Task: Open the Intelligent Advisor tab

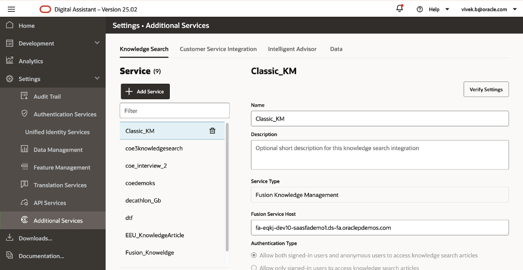Action: (x=292, y=49)
